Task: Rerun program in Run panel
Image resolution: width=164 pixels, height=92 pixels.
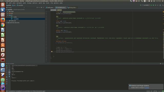Action: (x=7, y=66)
